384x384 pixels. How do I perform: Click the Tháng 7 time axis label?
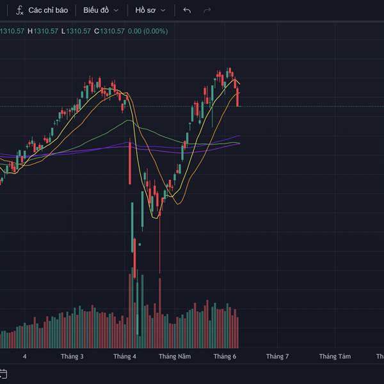point(278,356)
